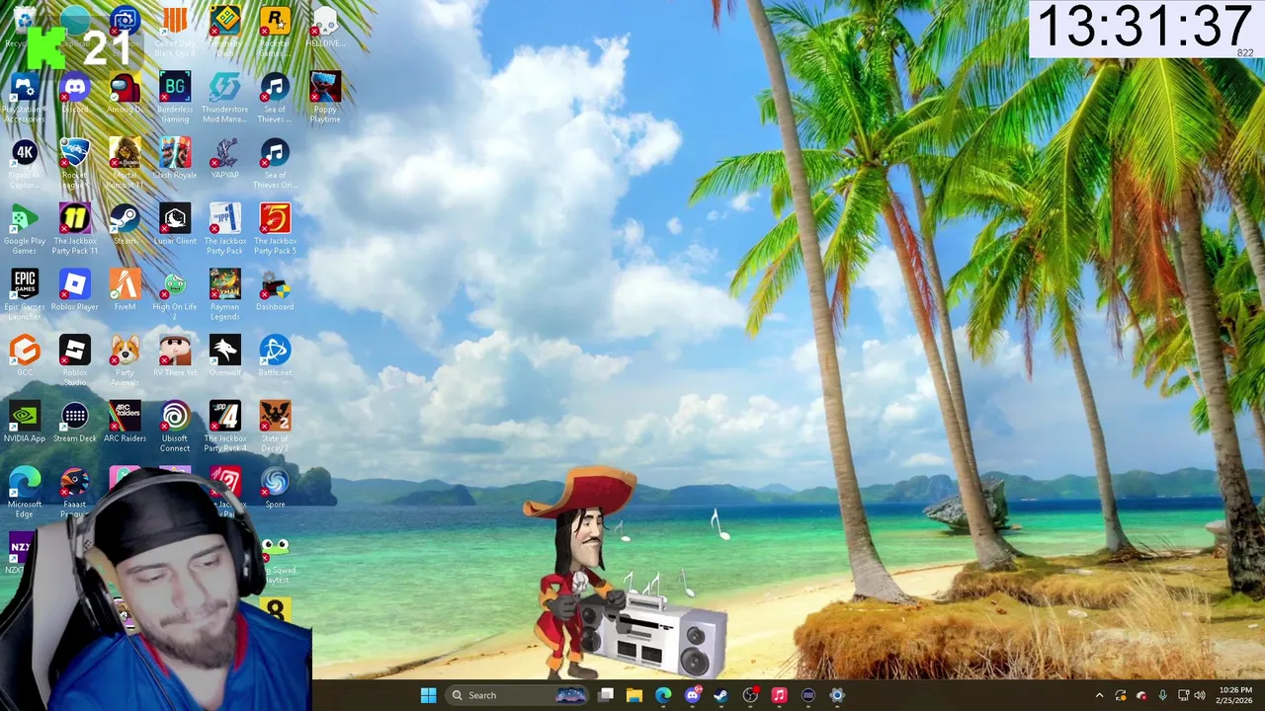Open the State of Decay 2 icon
1265x711 pixels.
(x=275, y=427)
